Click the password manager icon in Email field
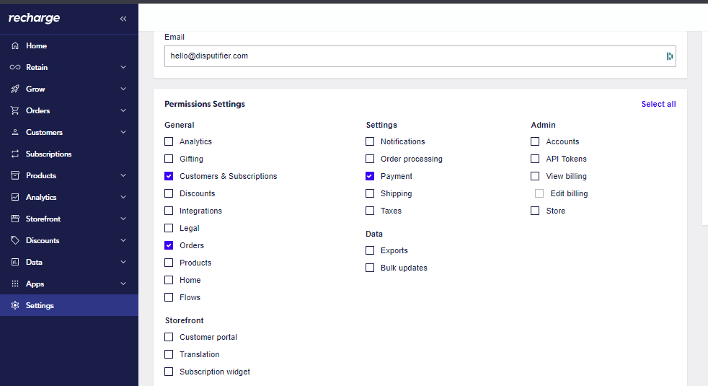 [669, 56]
